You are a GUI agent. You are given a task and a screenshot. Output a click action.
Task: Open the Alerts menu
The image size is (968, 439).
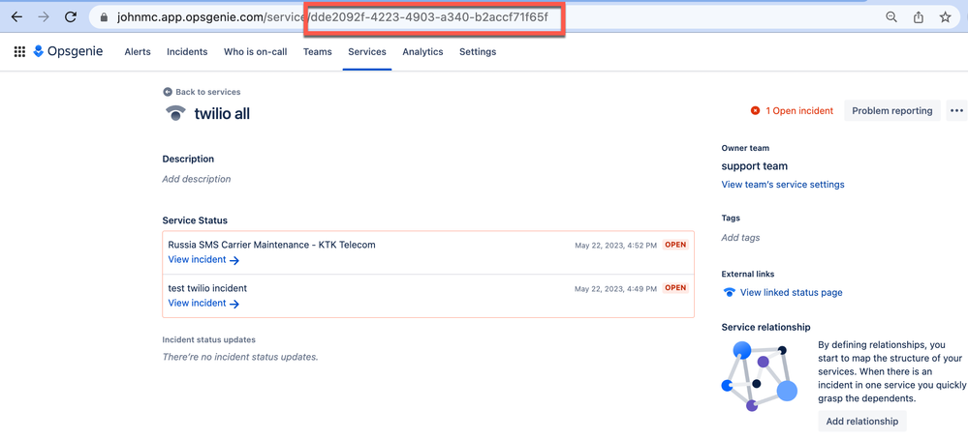(138, 51)
